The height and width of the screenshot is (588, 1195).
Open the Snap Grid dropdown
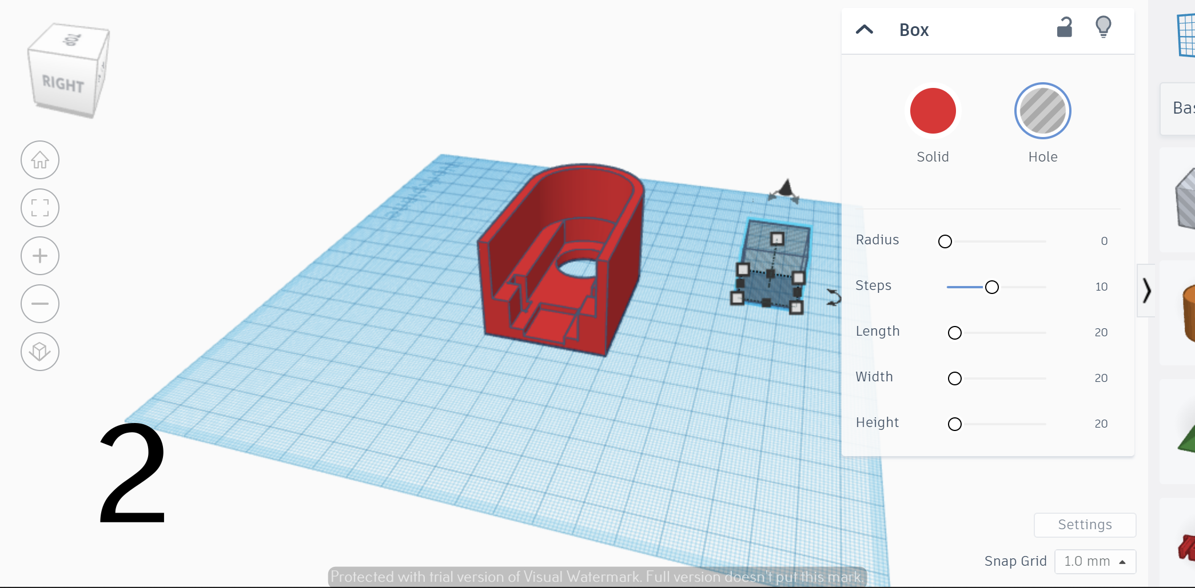[x=1095, y=561]
